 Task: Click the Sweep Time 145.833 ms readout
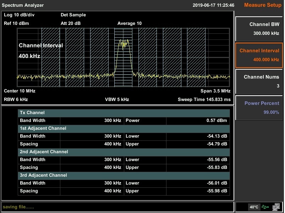pos(204,99)
